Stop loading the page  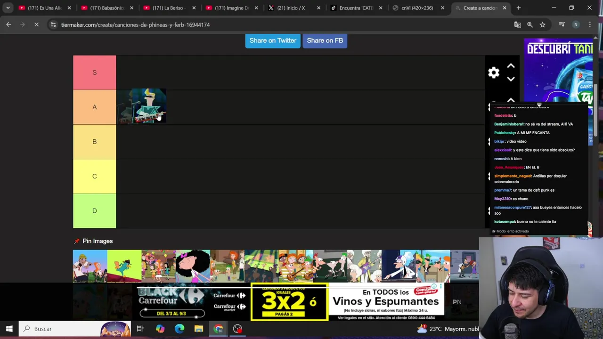pos(36,24)
